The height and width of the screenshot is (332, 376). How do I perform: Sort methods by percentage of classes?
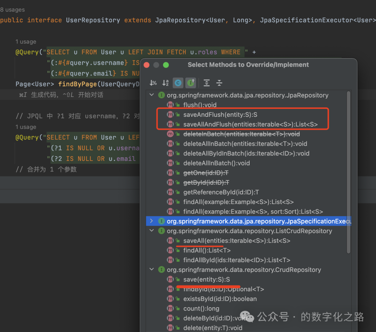[153, 83]
